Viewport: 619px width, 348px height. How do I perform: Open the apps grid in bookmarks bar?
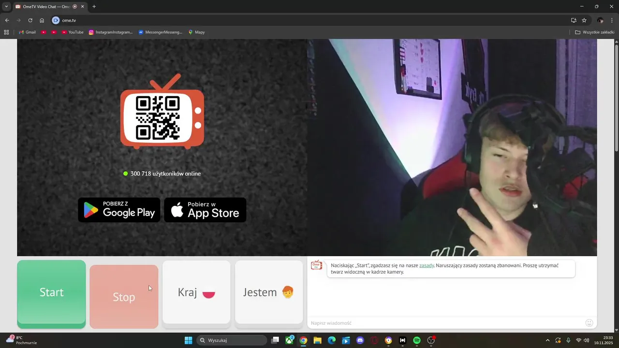click(6, 32)
